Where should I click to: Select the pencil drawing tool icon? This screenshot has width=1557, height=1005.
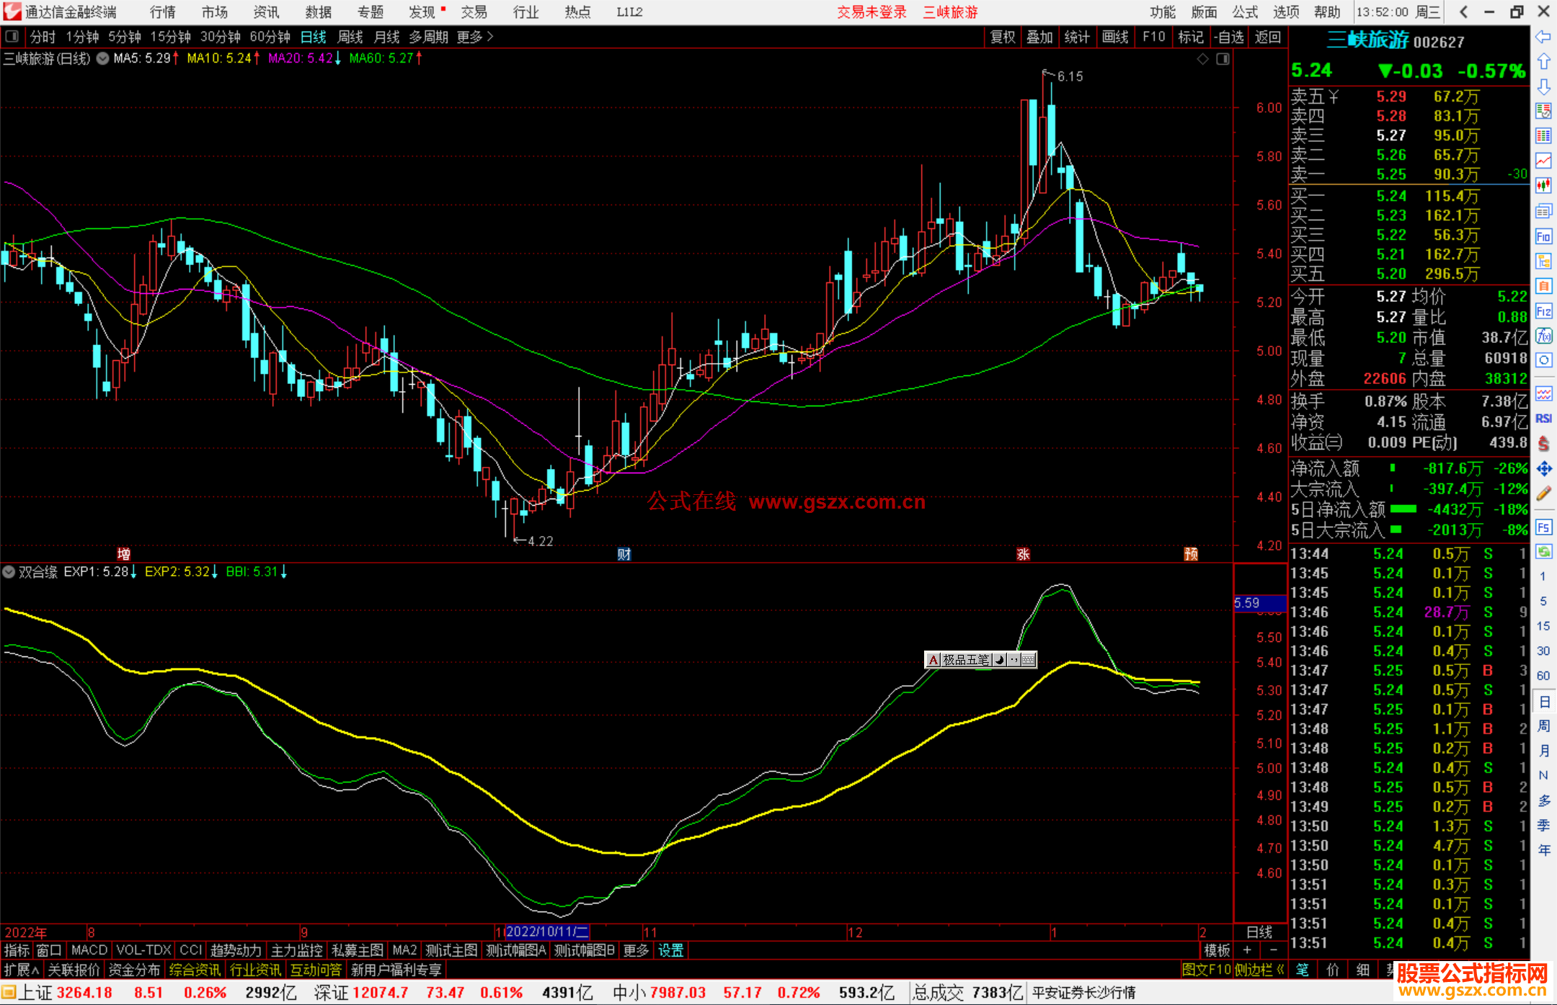[1543, 493]
